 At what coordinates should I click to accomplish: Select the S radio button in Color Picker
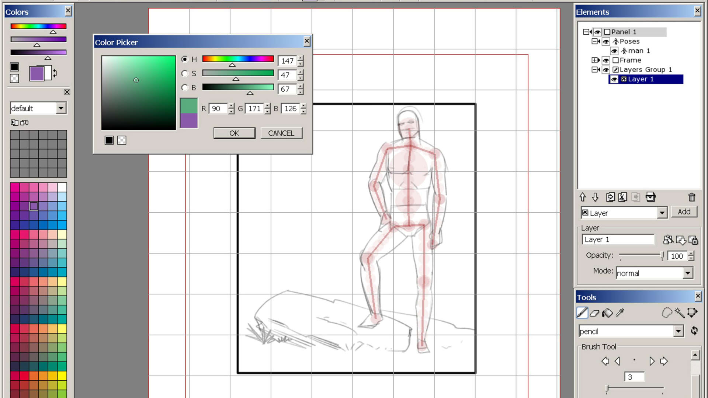click(x=185, y=73)
